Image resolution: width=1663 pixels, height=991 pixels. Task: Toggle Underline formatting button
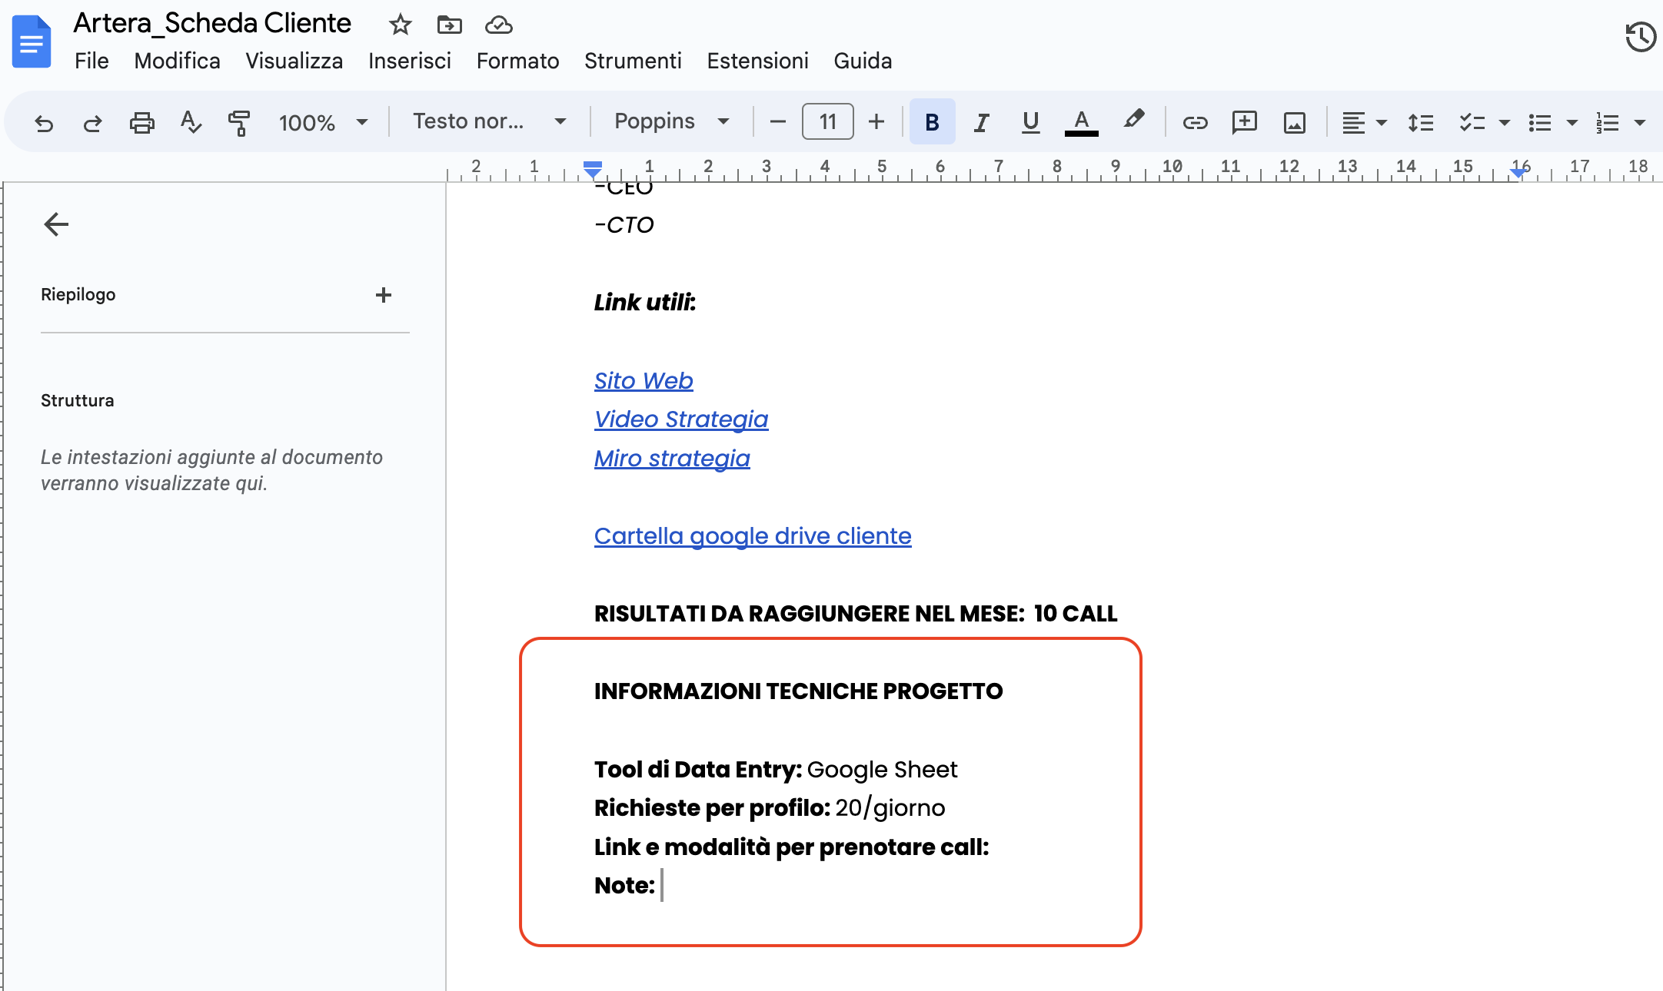pyautogui.click(x=1030, y=122)
